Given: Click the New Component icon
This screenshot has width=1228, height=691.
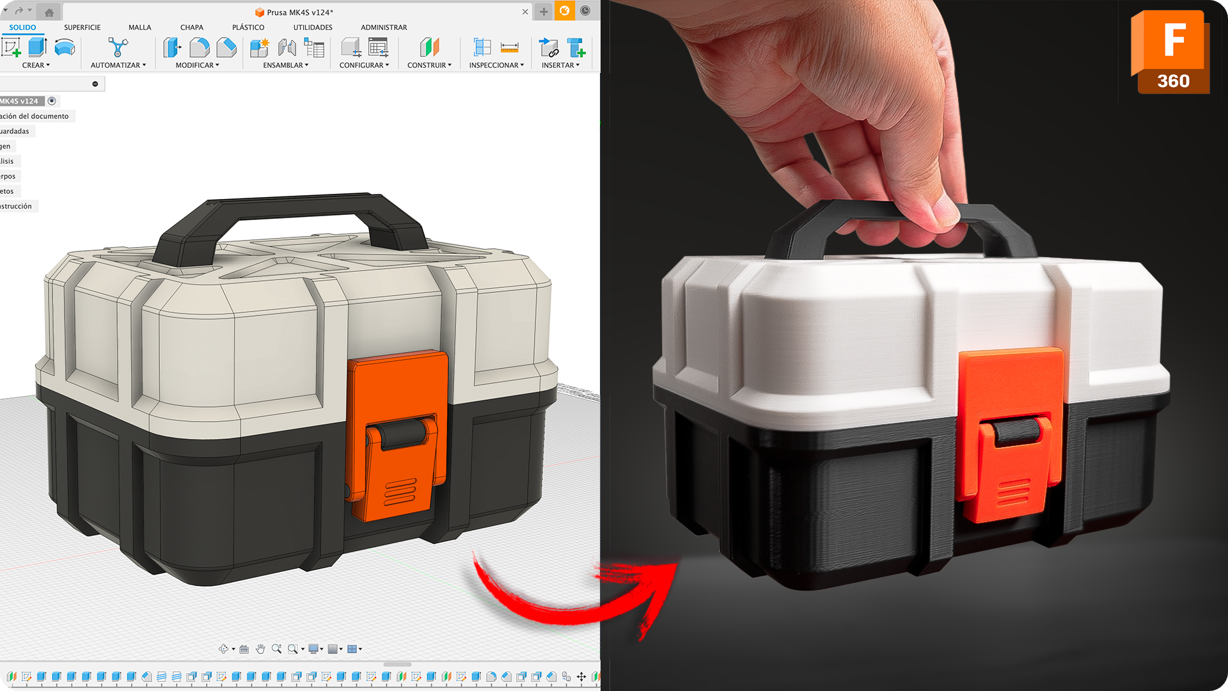Looking at the screenshot, I should (x=259, y=47).
